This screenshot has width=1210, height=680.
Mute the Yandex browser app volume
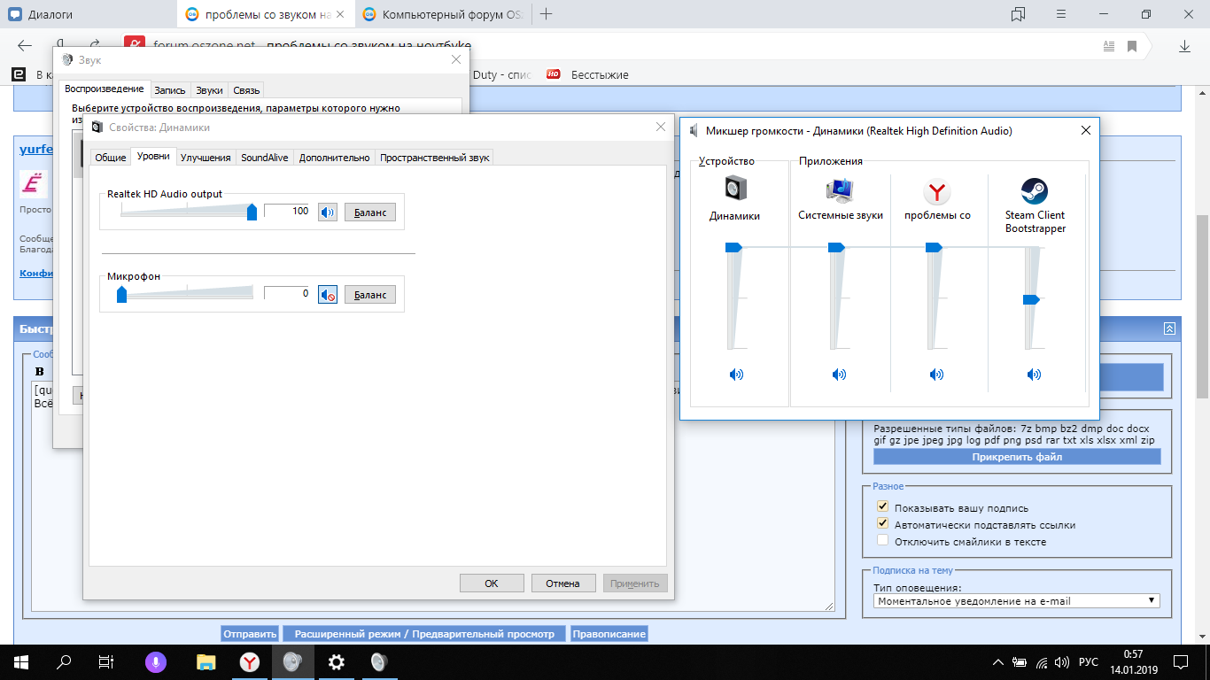[x=936, y=375]
